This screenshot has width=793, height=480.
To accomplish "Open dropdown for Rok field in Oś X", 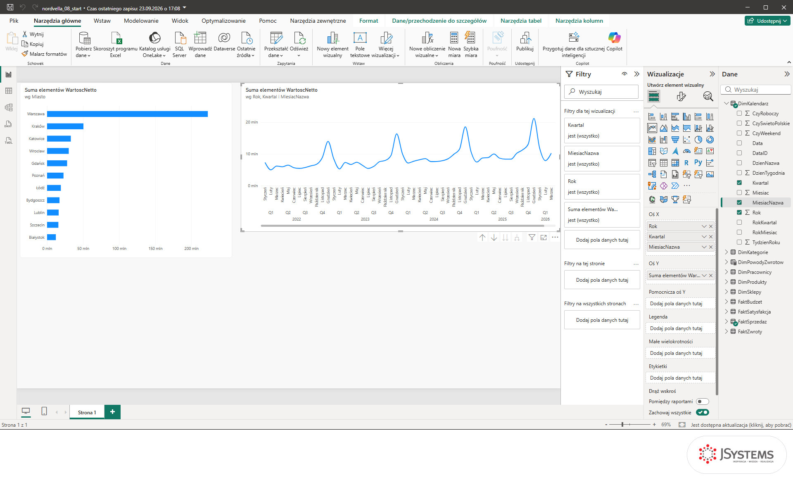I will (x=704, y=226).
